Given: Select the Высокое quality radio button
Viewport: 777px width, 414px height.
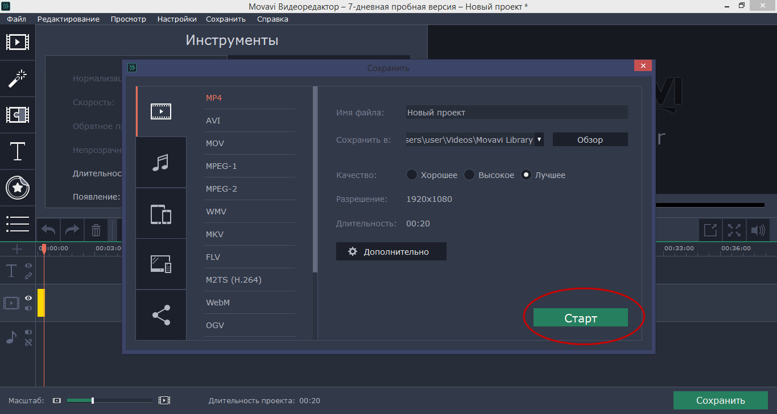Looking at the screenshot, I should 469,175.
